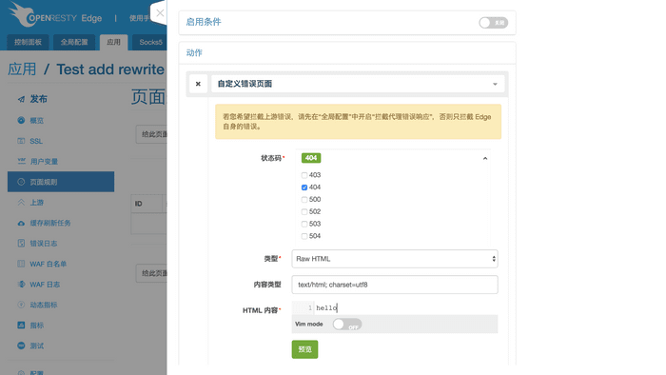Screen dimensions: 666x375
Task: Remove the 自定义错误页面 action with x
Action: (x=198, y=84)
